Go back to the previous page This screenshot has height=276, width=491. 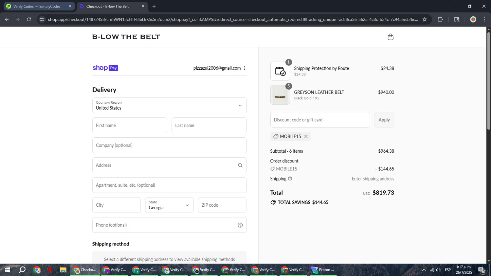(x=7, y=19)
